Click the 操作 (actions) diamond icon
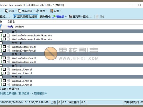This screenshot has height=107, width=143. coord(37,11)
